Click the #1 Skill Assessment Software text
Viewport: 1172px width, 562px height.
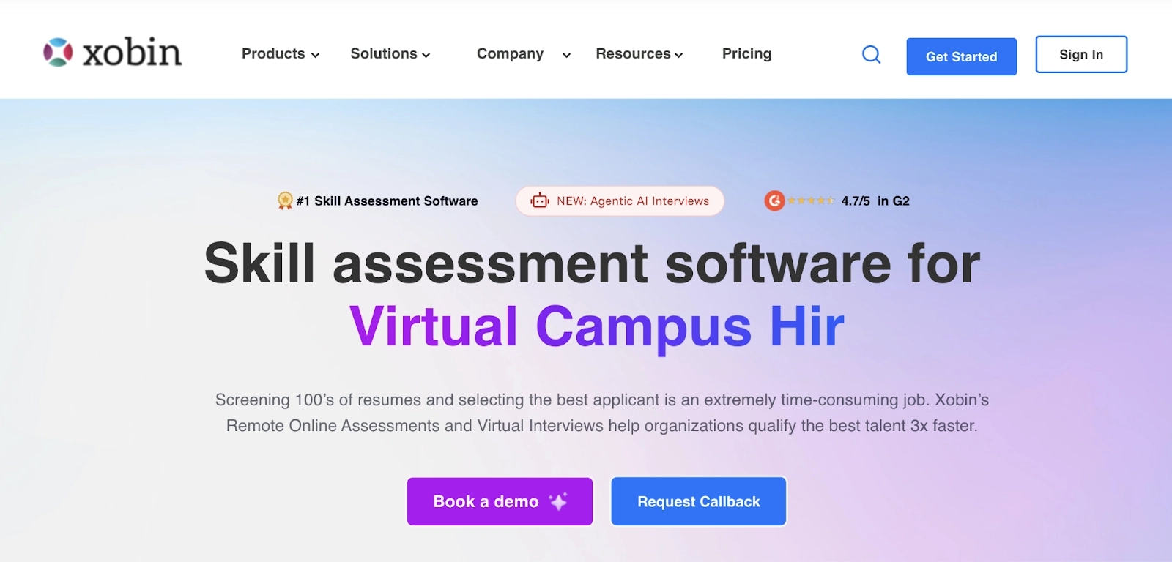387,201
